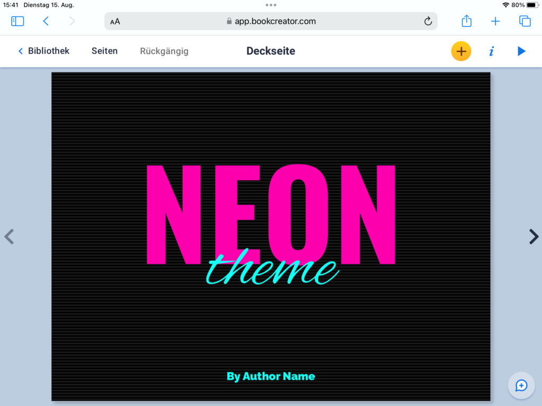542x406 pixels.
Task: Open a new Safari tab
Action: [x=495, y=21]
